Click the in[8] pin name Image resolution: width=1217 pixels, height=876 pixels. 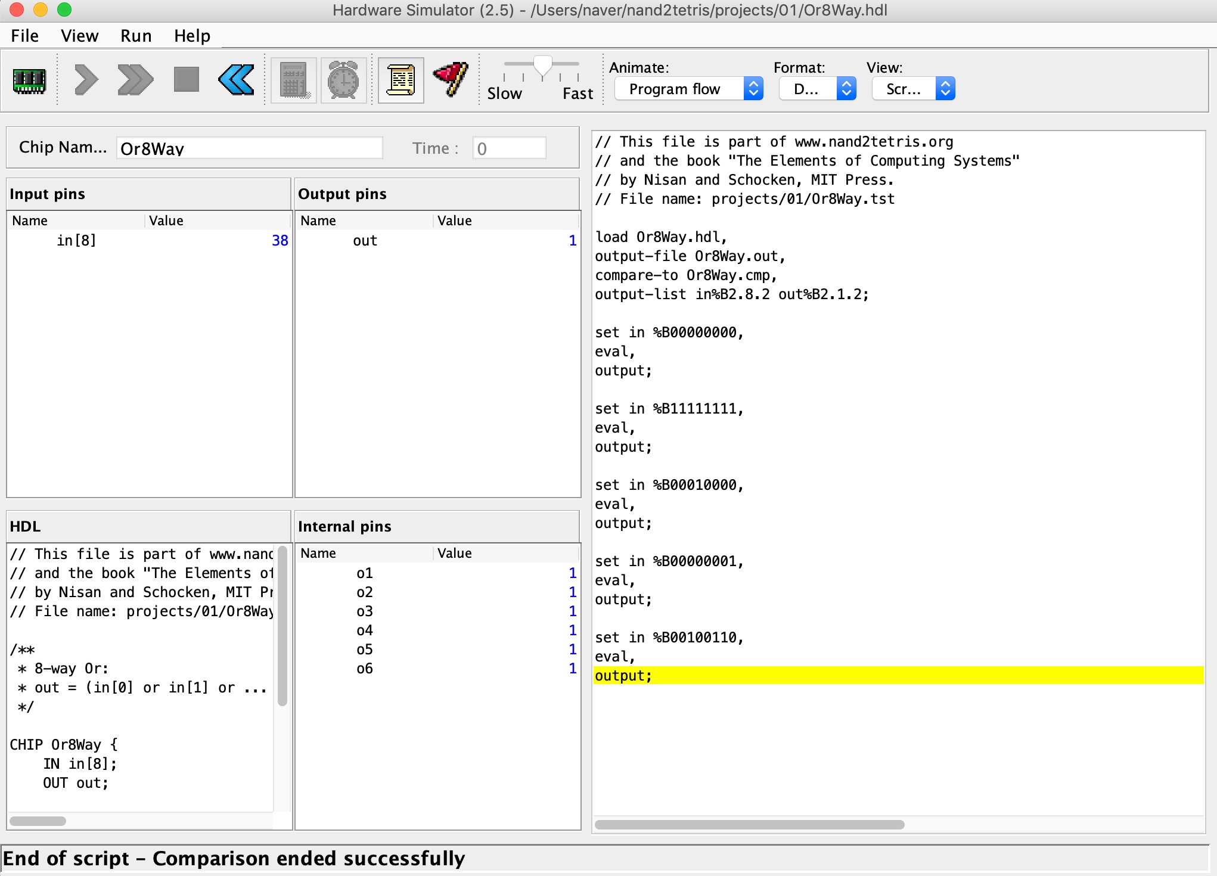click(76, 240)
